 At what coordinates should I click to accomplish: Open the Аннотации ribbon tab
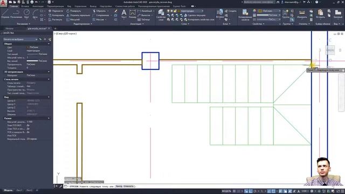[38, 6]
